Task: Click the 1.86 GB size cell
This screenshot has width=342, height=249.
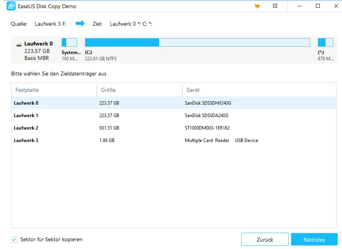Action: pyautogui.click(x=107, y=140)
